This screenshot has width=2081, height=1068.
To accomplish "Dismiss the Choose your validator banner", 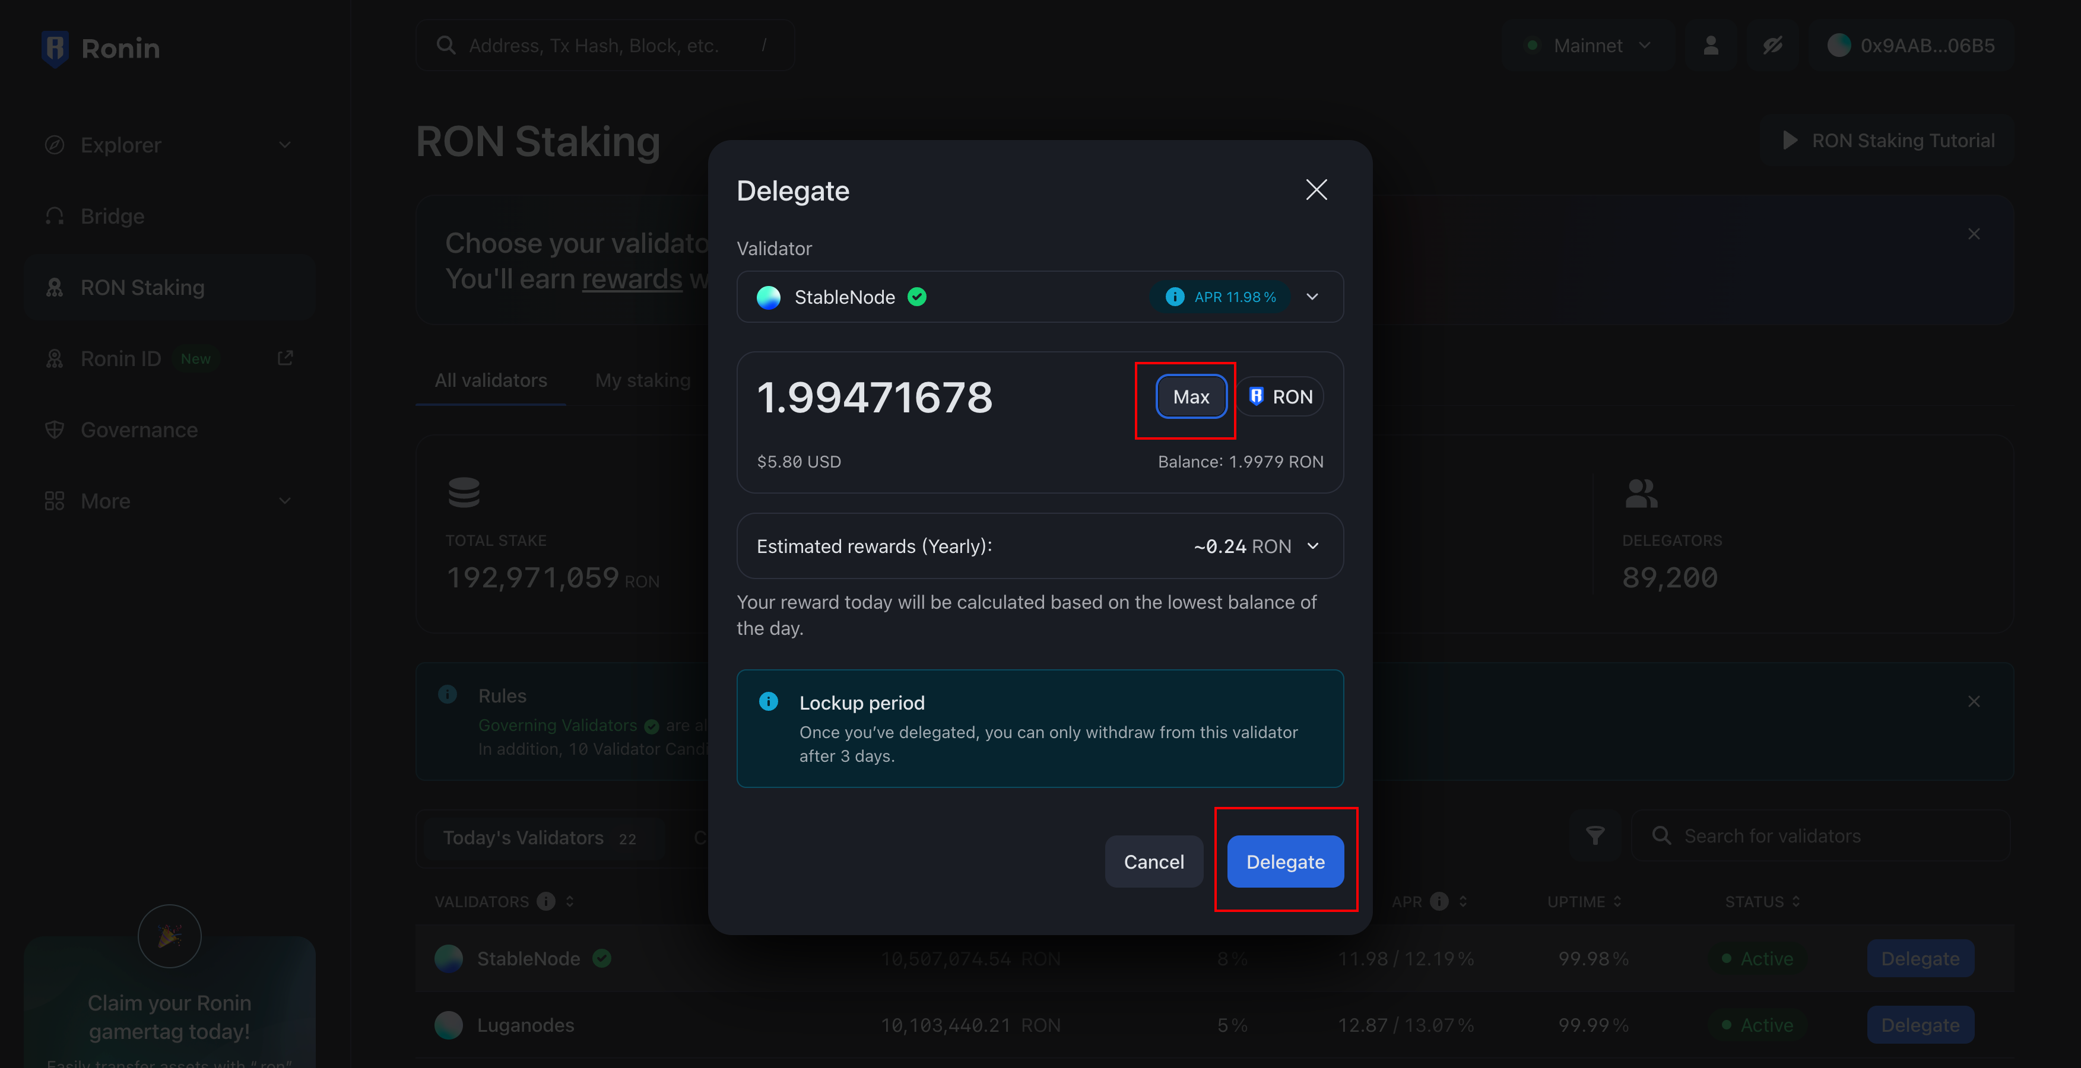I will (x=1974, y=234).
